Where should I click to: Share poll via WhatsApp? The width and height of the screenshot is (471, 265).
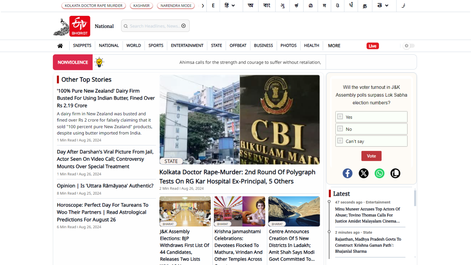(380, 173)
